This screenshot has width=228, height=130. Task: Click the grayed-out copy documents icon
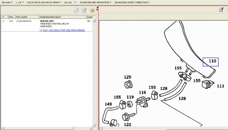pyautogui.click(x=76, y=10)
